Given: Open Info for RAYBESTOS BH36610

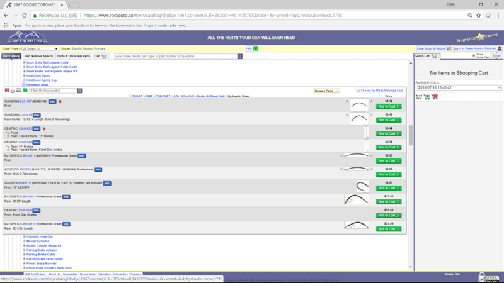Looking at the screenshot, I should tap(66, 224).
